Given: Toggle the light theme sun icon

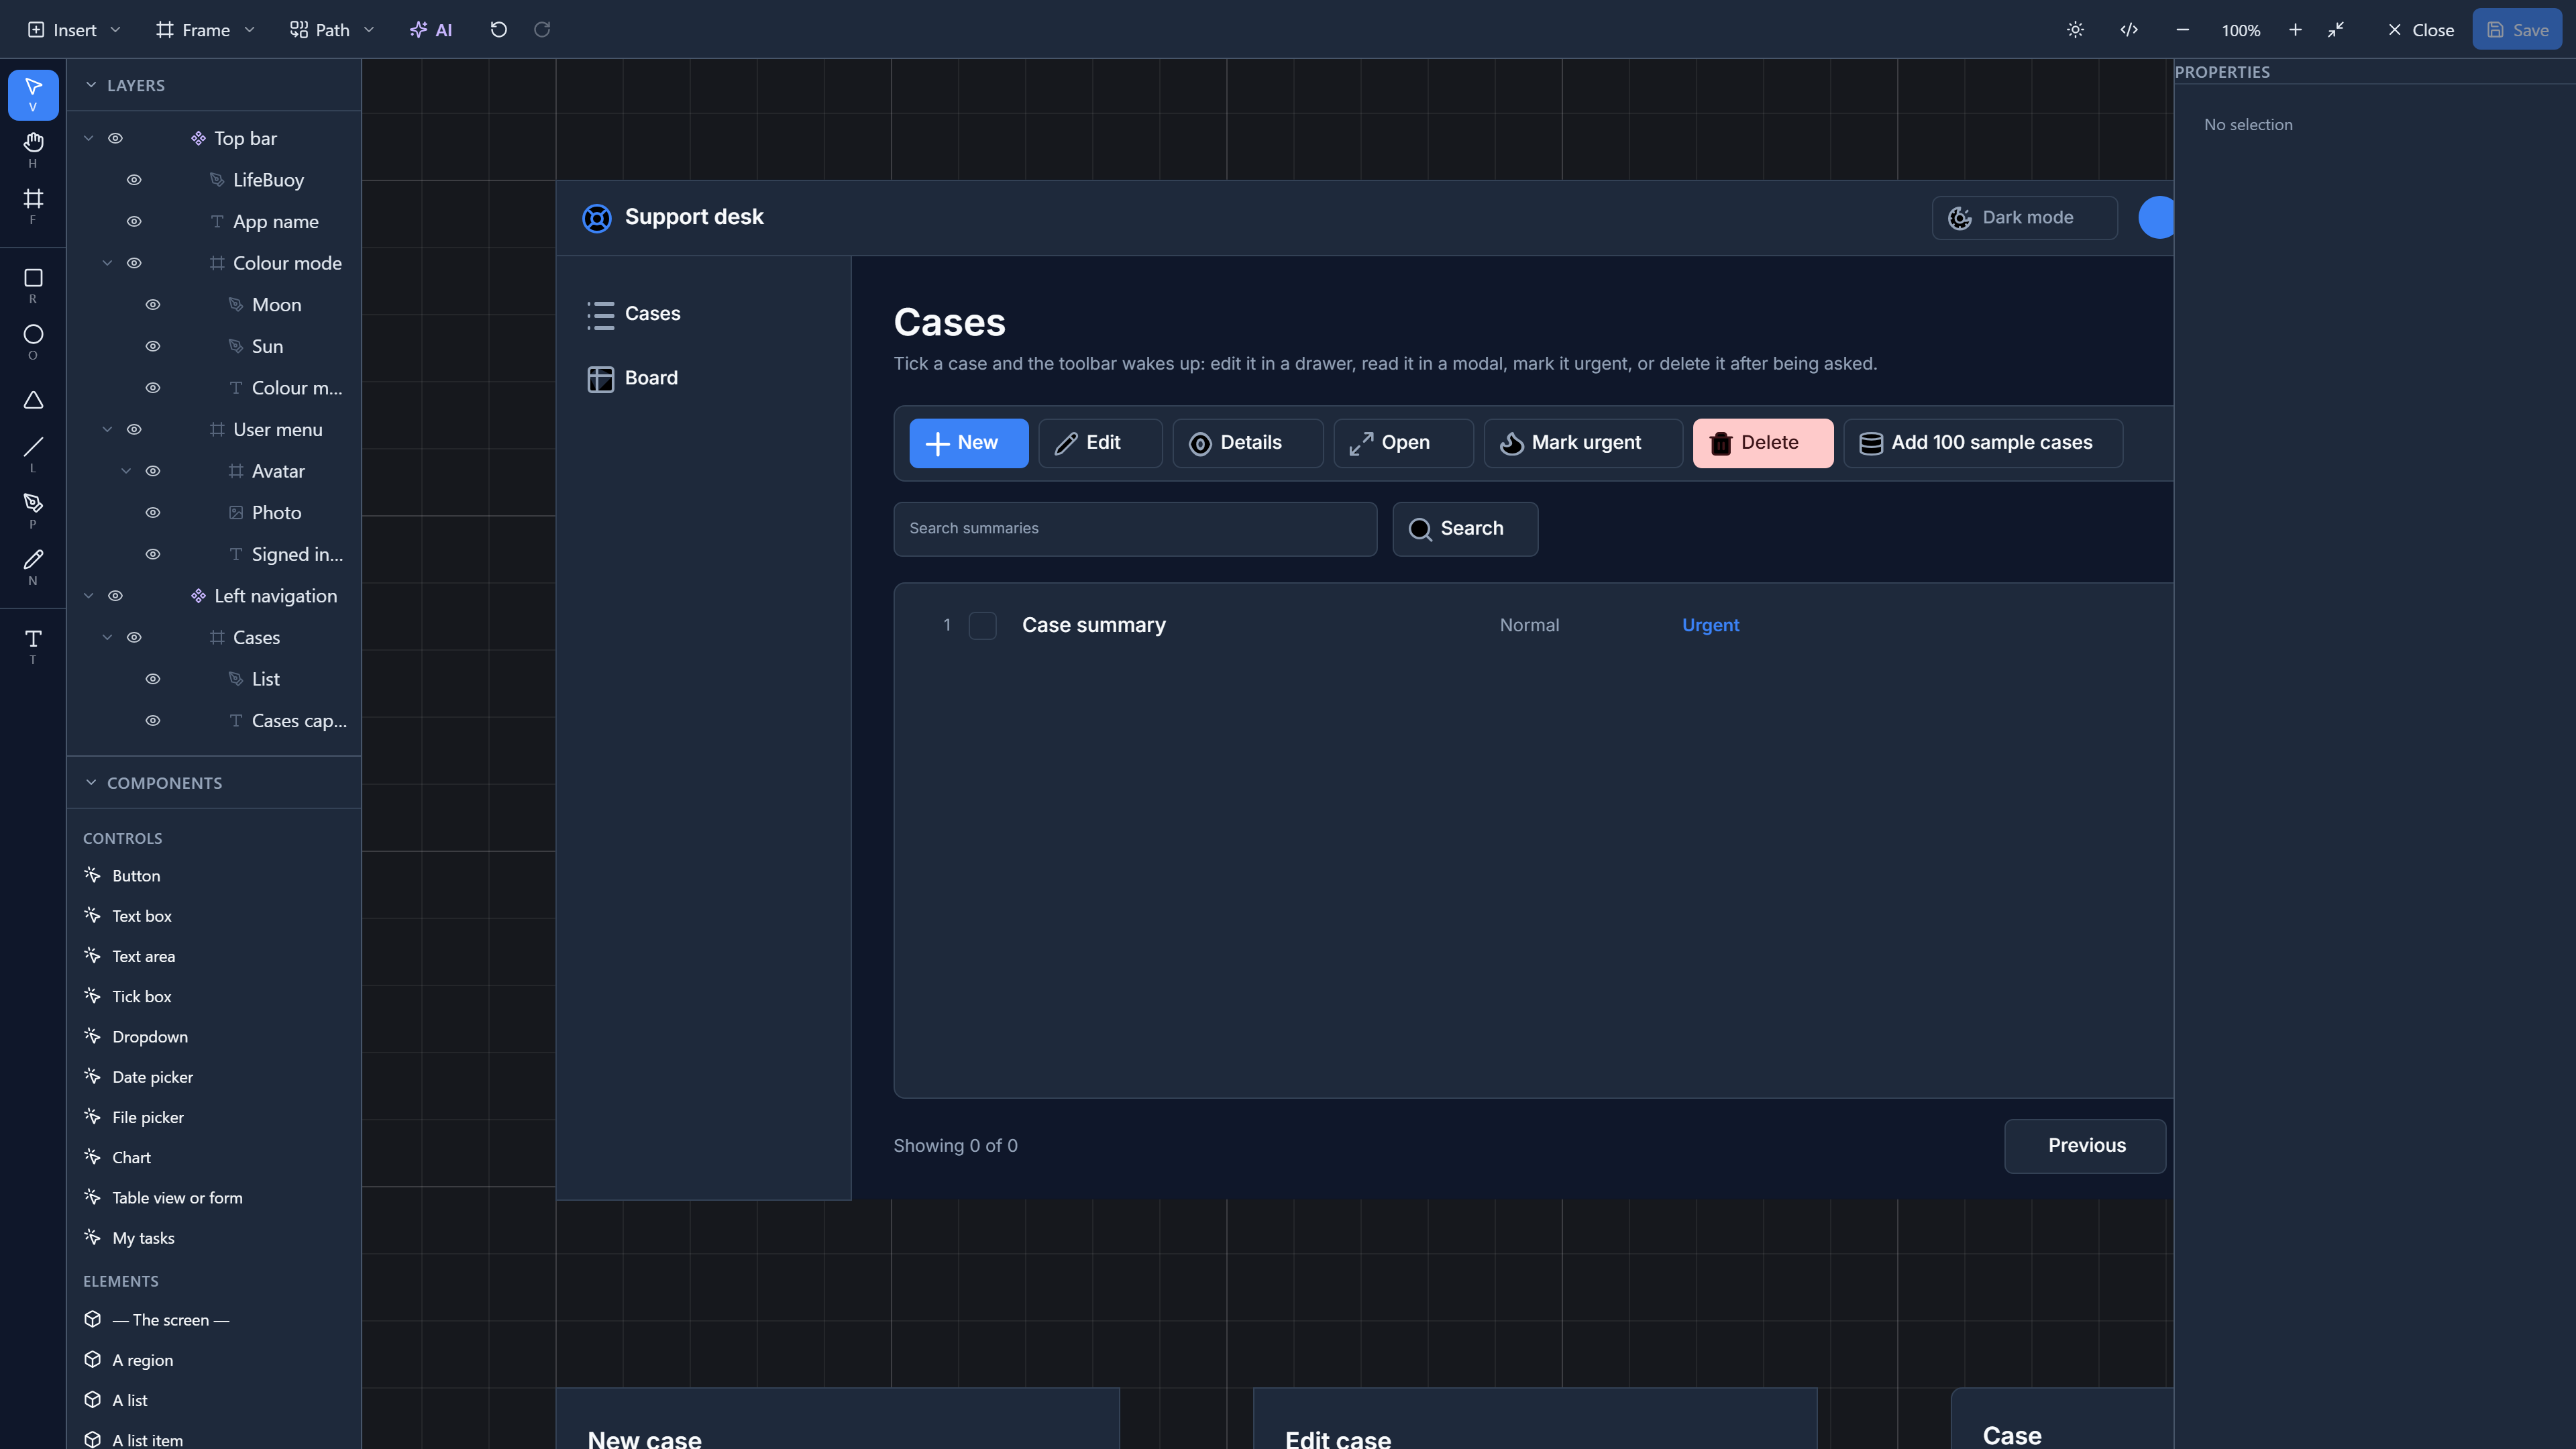Looking at the screenshot, I should 2075,30.
